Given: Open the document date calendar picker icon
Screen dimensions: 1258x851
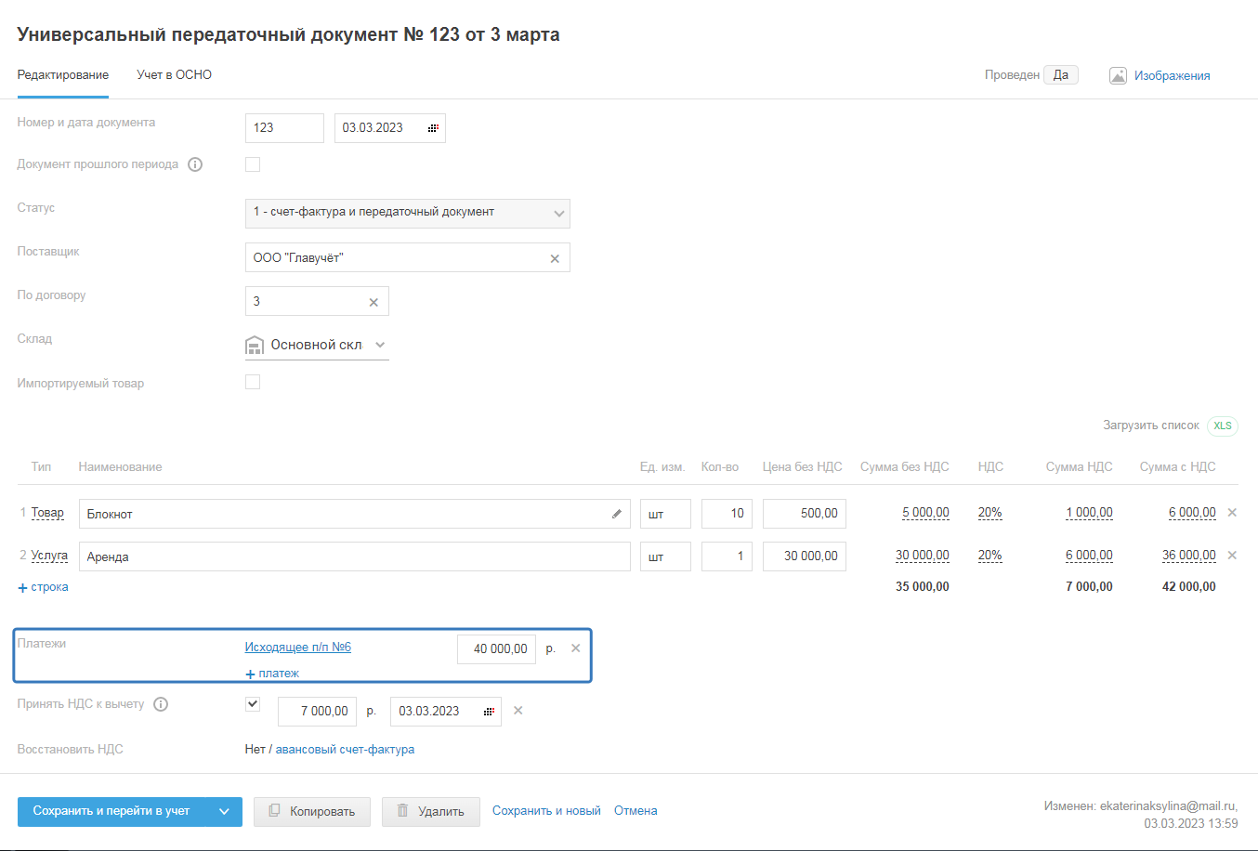Looking at the screenshot, I should tap(433, 128).
